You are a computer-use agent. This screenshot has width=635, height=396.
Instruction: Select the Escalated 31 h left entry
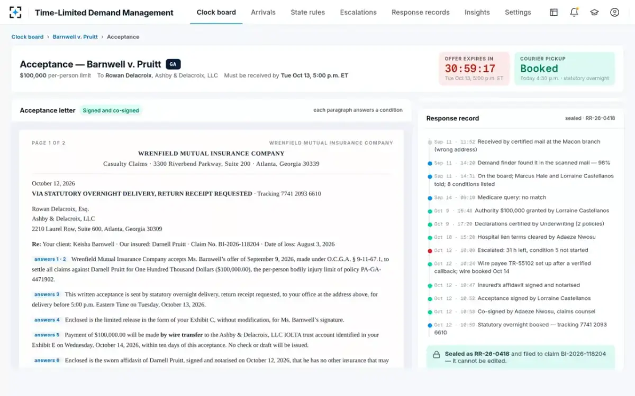click(521, 250)
